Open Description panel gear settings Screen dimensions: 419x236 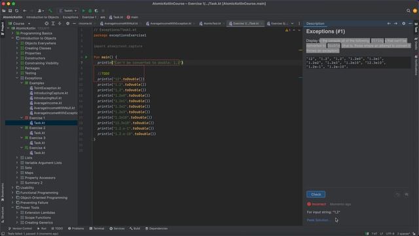[404, 24]
